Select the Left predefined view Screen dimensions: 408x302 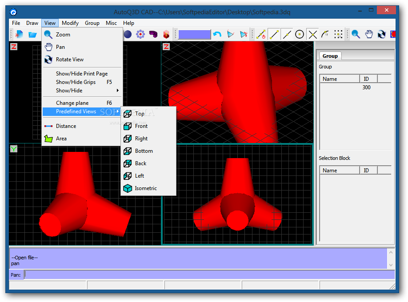[148, 176]
